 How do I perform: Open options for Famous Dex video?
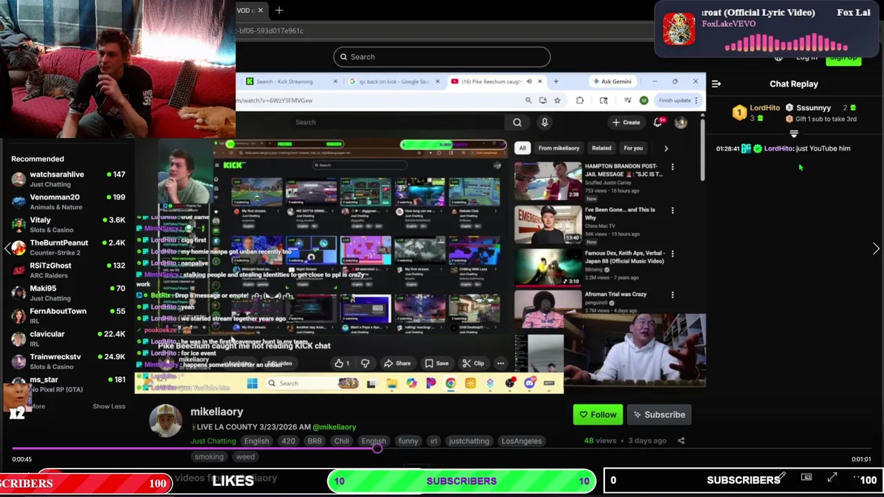coord(673,254)
